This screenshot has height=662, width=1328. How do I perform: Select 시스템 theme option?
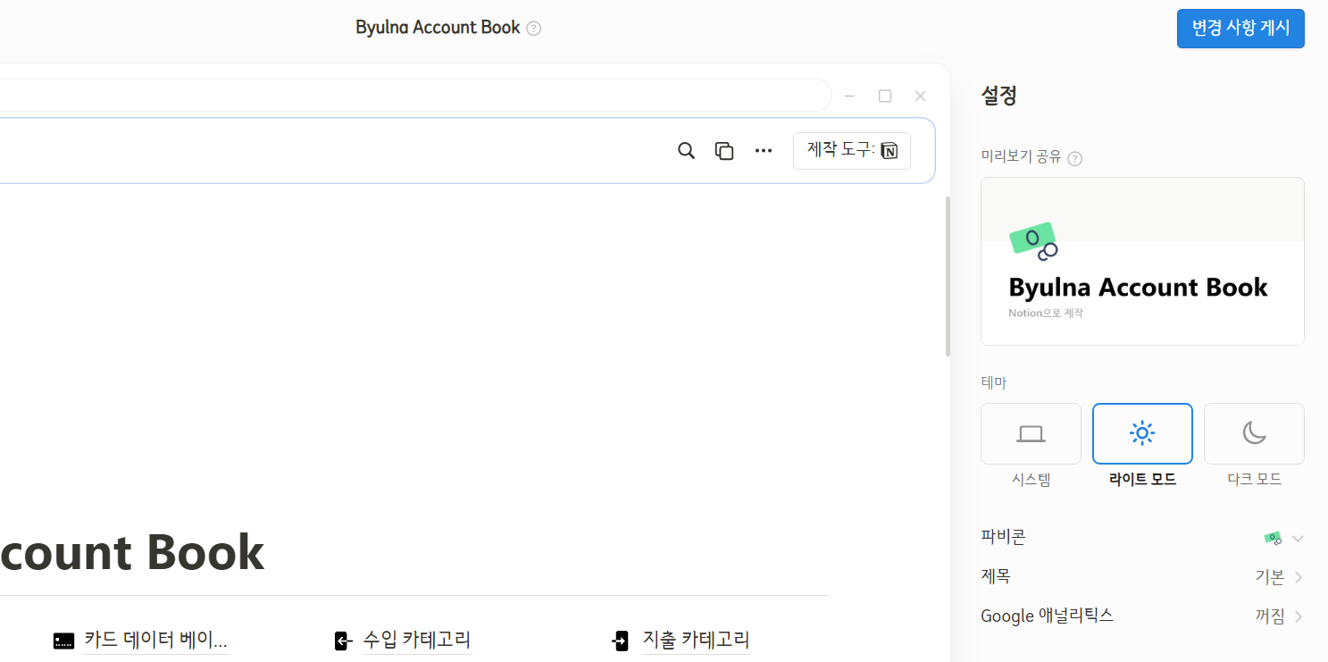tap(1031, 434)
